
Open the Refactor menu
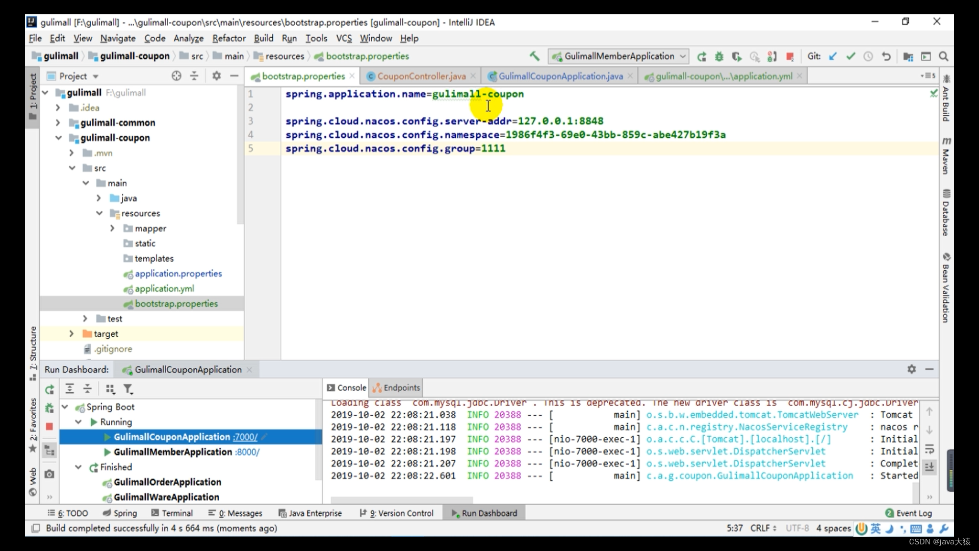pyautogui.click(x=229, y=38)
